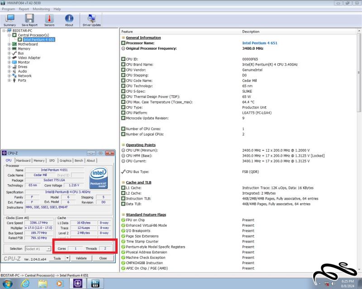The height and width of the screenshot is (289, 362).
Task: Expand the Drives tree node
Action: click(9, 67)
